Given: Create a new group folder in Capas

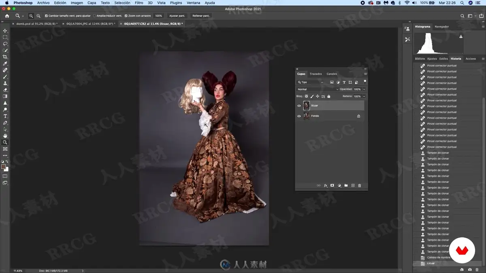Looking at the screenshot, I should [x=346, y=186].
